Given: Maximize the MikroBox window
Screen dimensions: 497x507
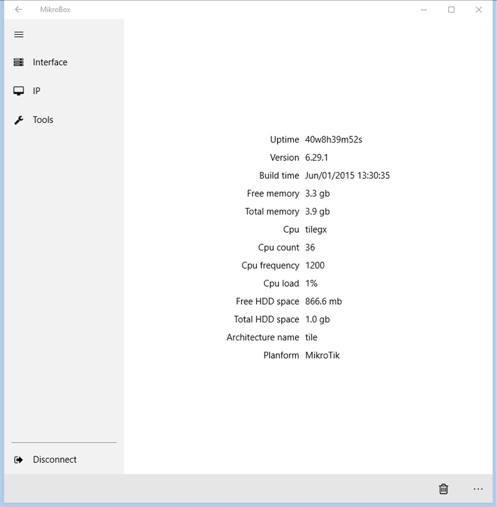Looking at the screenshot, I should point(451,9).
